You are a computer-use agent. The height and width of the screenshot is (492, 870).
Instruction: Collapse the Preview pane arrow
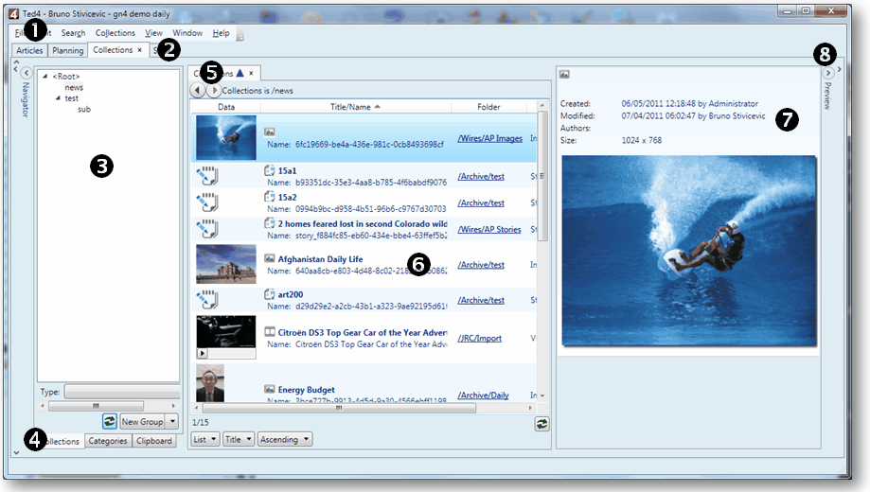click(827, 73)
